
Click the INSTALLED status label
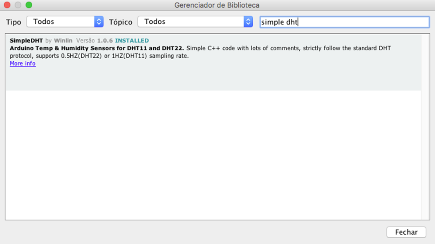(132, 40)
